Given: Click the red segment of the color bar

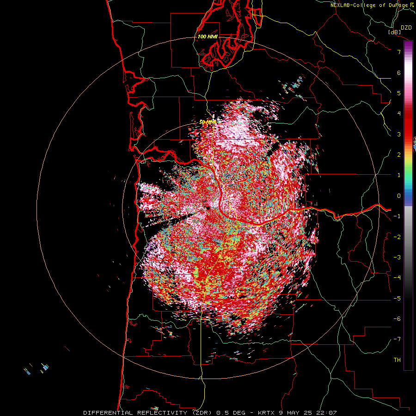Looking at the screenshot, I should click(x=408, y=125).
